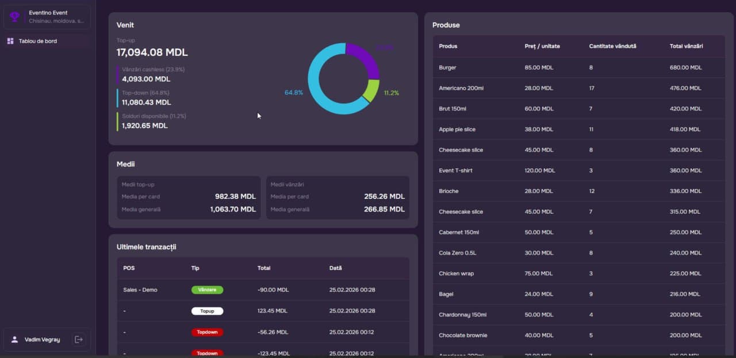This screenshot has width=736, height=358.
Task: Click the green Vânzare badge in transactions
Action: pos(207,290)
